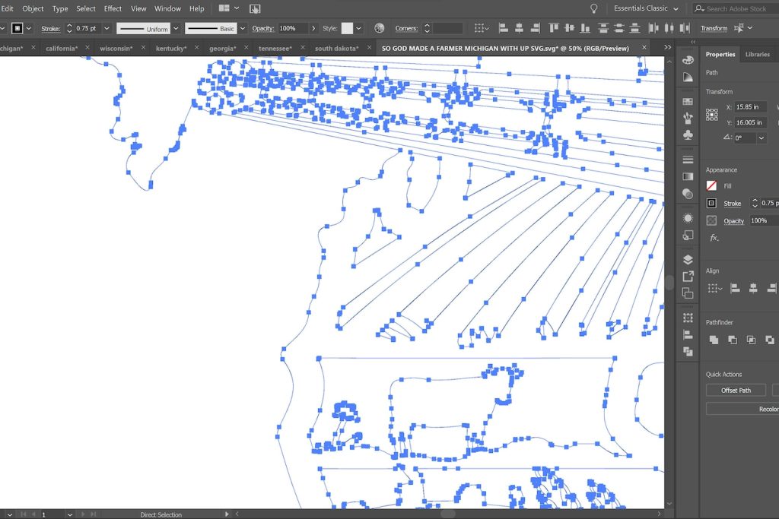Expand the Uniform variable width profile dropdown
Viewport: 779px width, 519px height.
(176, 28)
